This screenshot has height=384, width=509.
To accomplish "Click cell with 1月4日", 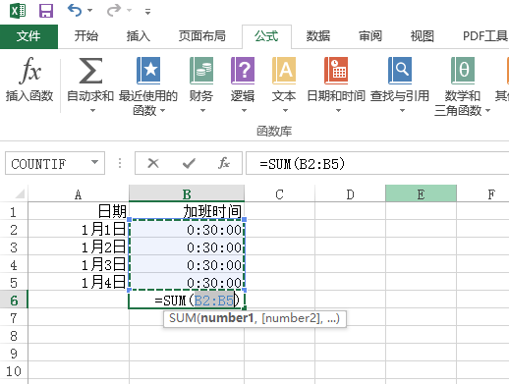I will click(79, 283).
